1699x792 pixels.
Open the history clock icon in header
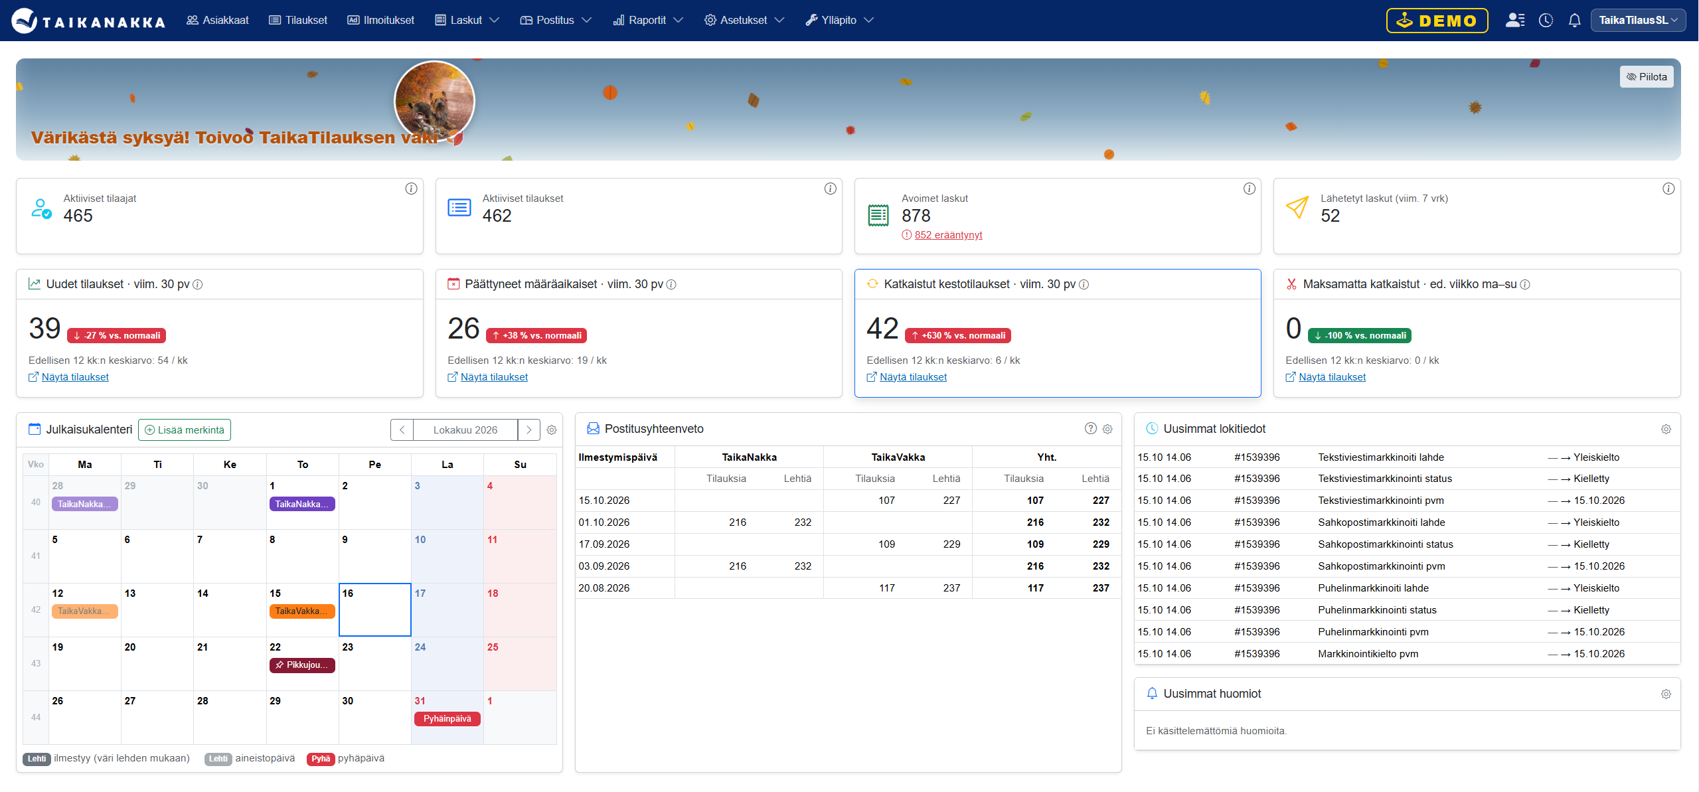click(x=1546, y=20)
